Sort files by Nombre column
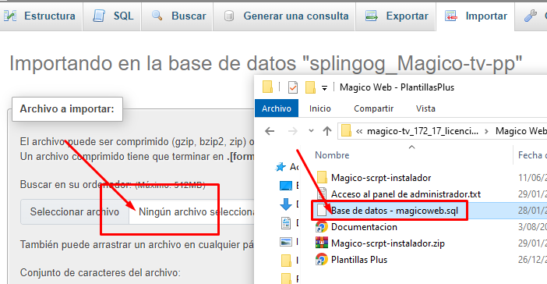The image size is (547, 284). (x=332, y=154)
